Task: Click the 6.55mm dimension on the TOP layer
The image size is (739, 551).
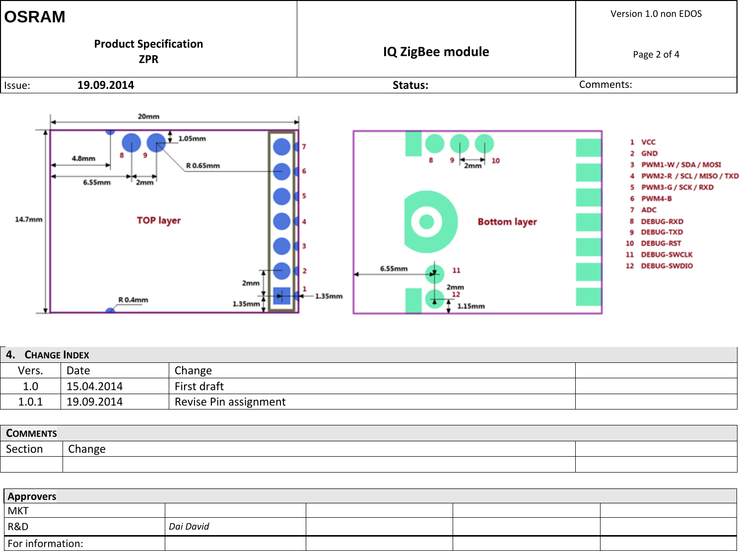Action: point(97,183)
